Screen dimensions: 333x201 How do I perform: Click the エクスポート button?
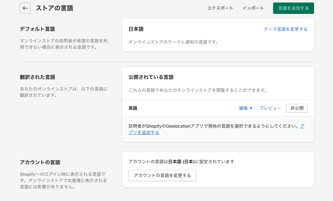[x=220, y=8]
